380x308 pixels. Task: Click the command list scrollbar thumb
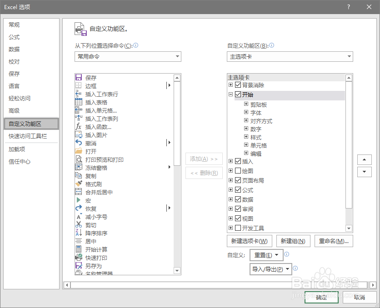(177, 124)
